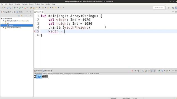Click the Smart Insert status bar entry
Image resolution: width=177 pixels, height=99 pixels.
126,98
